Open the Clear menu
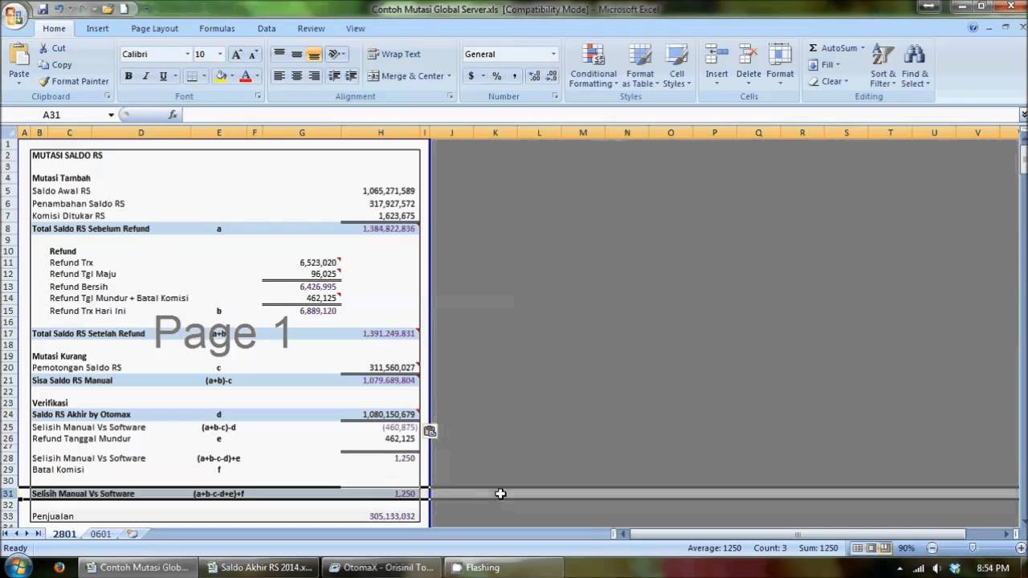Image resolution: width=1028 pixels, height=578 pixels. [x=827, y=81]
